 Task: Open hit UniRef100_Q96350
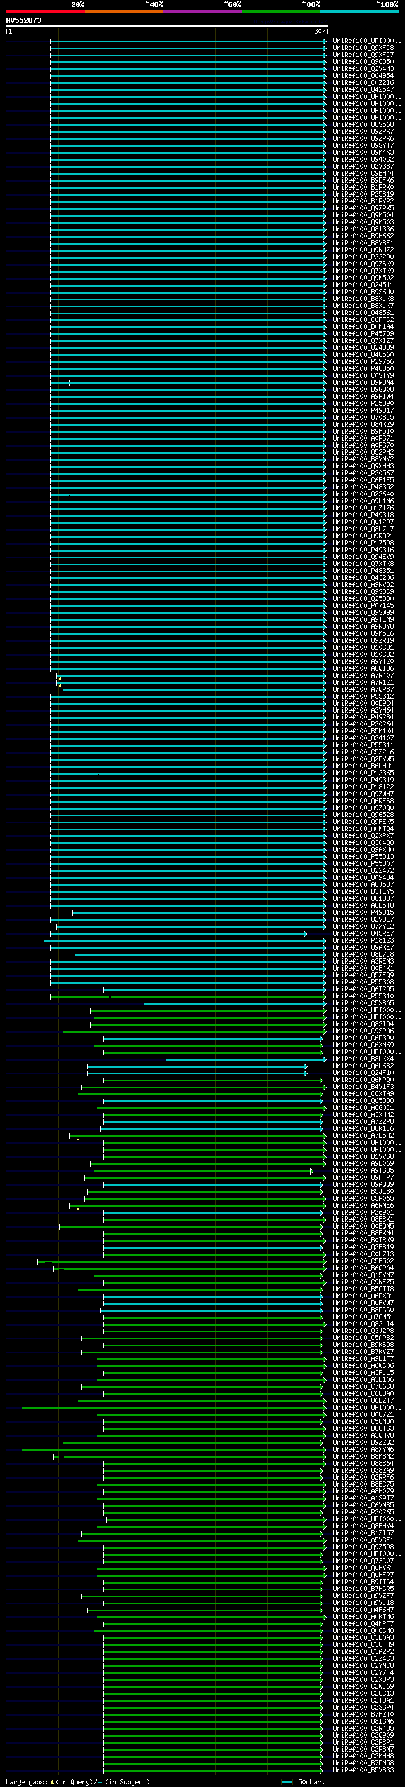tap(363, 61)
